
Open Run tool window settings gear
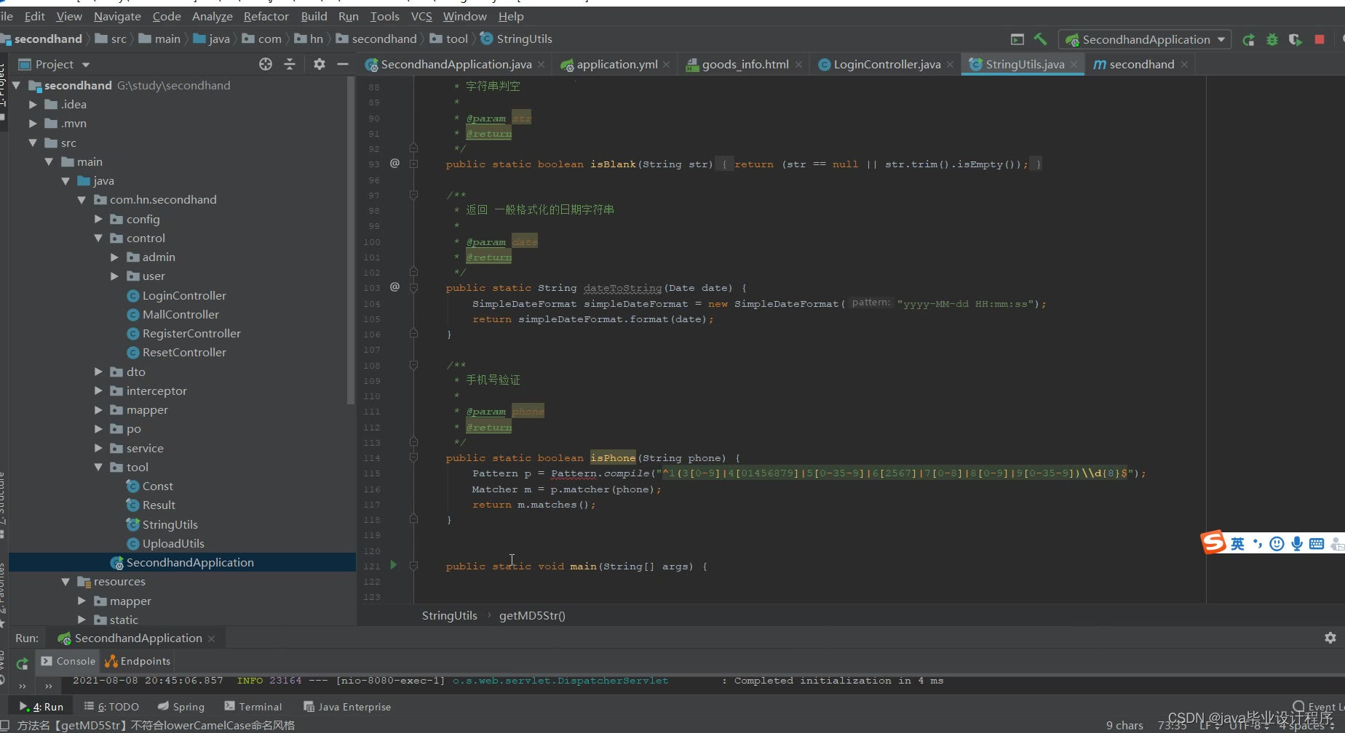tap(1332, 638)
